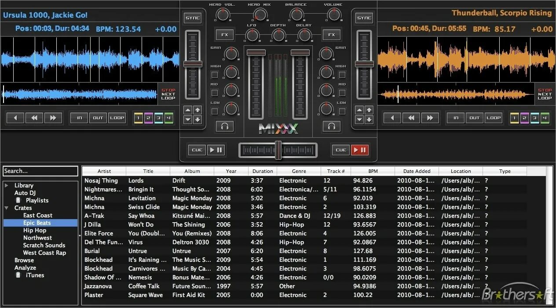Screen dimensions: 556x308
Task: Set loop IN point on the right deck
Action: [x=455, y=118]
